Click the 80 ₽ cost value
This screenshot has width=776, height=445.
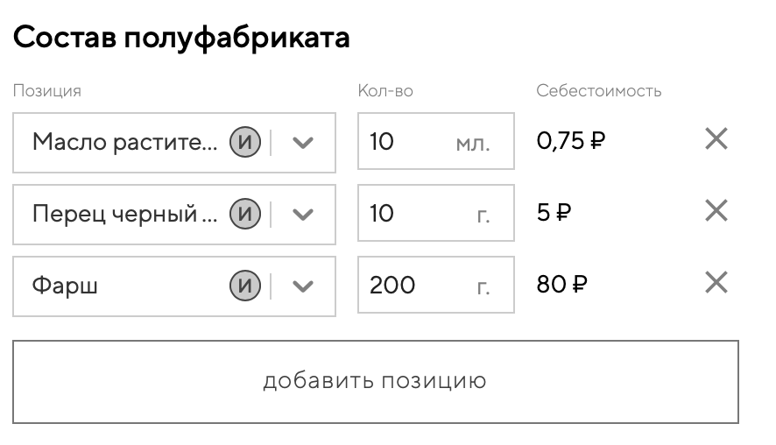click(561, 284)
